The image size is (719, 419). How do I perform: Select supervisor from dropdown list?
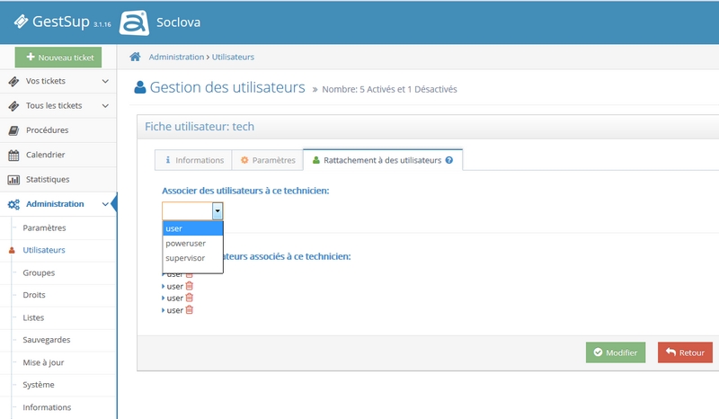[x=185, y=258]
